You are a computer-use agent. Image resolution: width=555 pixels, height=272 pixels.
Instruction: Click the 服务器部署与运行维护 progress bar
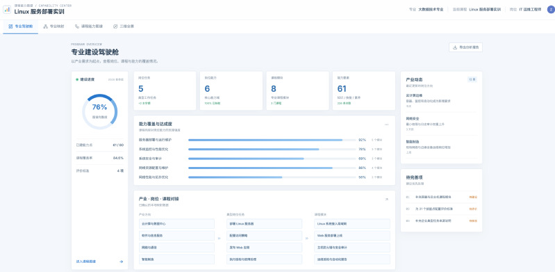point(272,140)
